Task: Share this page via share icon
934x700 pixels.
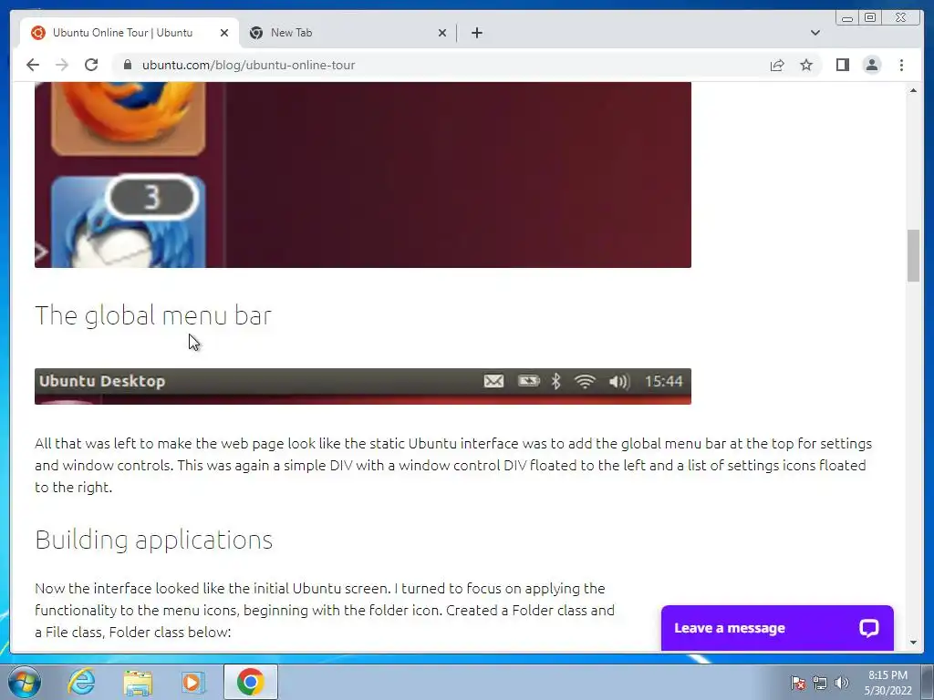Action: [x=777, y=65]
